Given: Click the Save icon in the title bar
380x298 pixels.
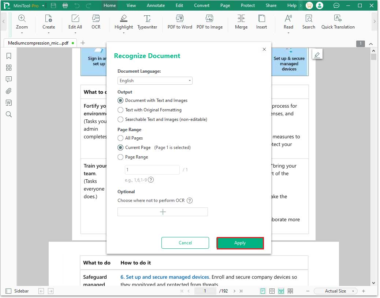Looking at the screenshot, I should tap(53, 5).
